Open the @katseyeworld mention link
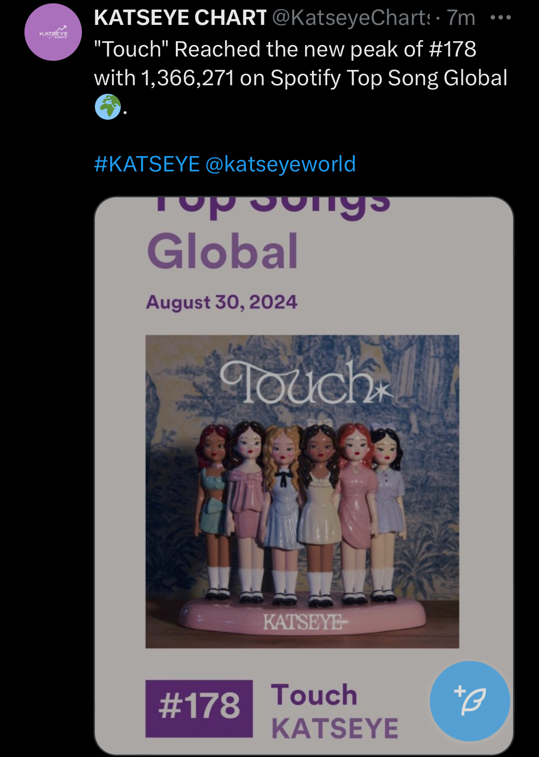 281,164
